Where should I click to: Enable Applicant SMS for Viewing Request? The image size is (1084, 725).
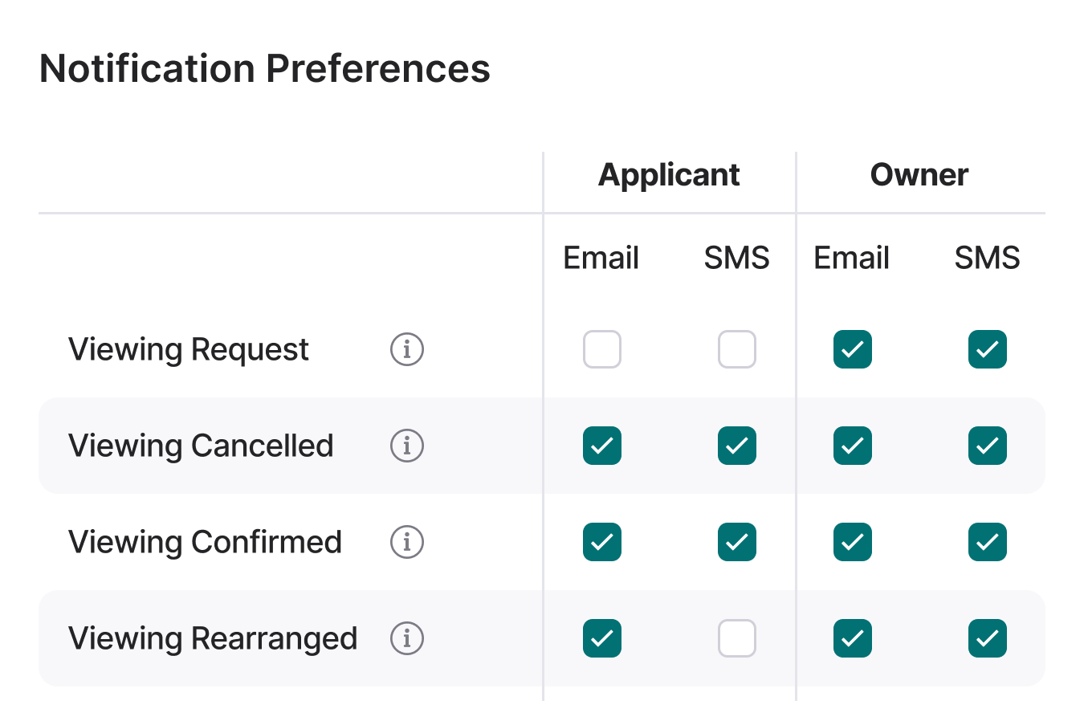[x=736, y=349]
